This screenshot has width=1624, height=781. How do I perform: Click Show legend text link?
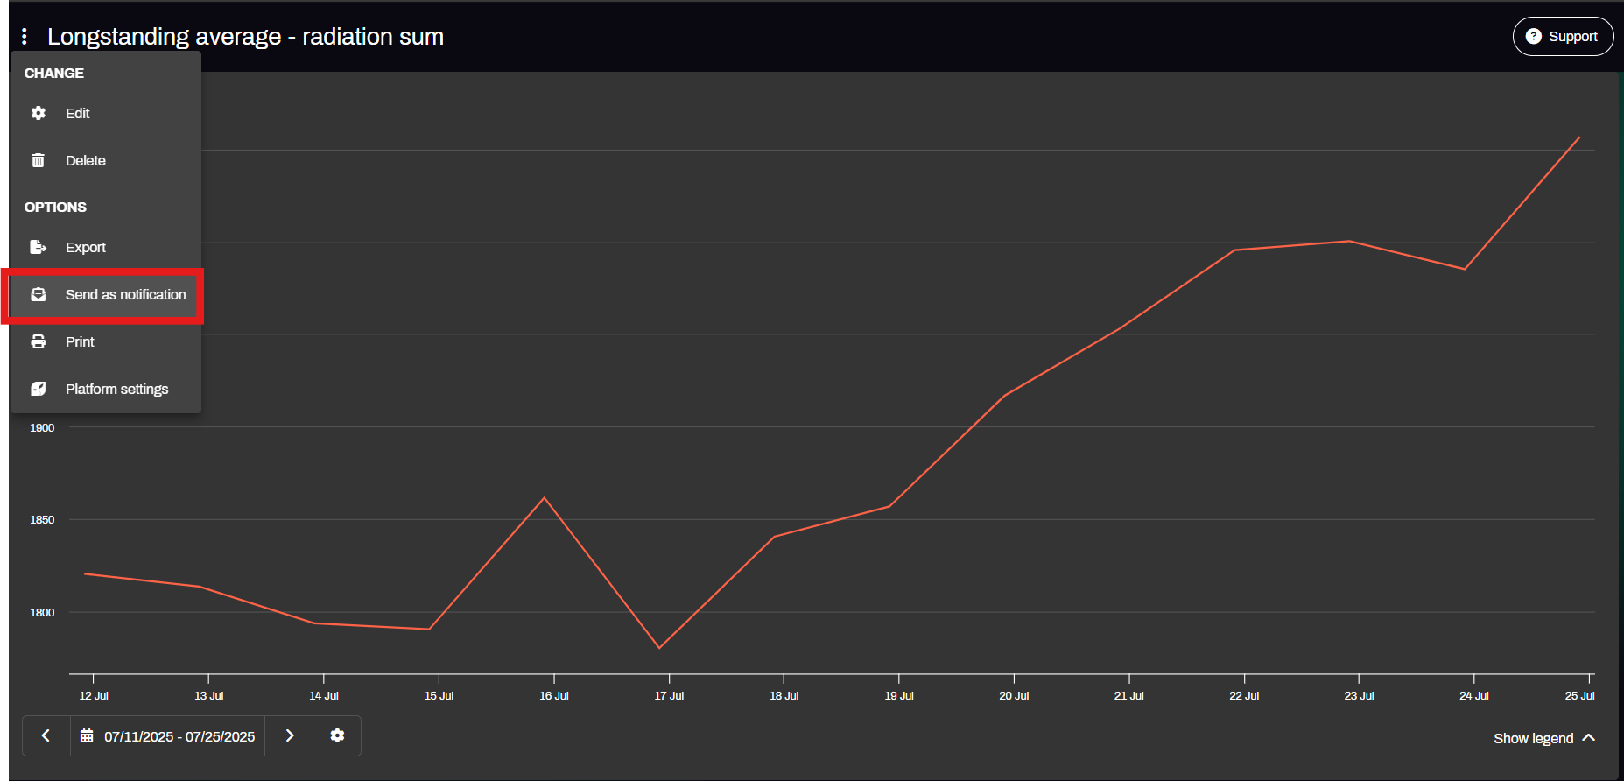coord(1533,738)
